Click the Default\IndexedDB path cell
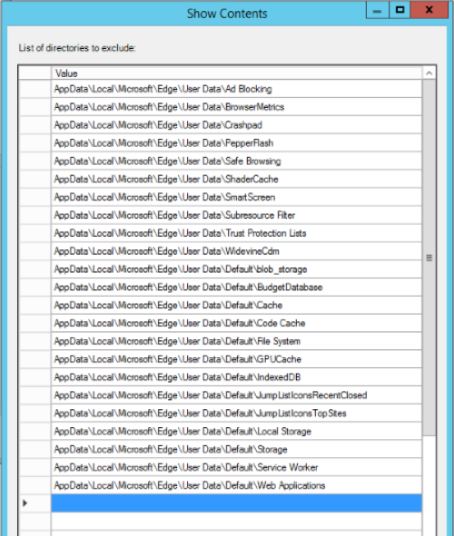 236,377
